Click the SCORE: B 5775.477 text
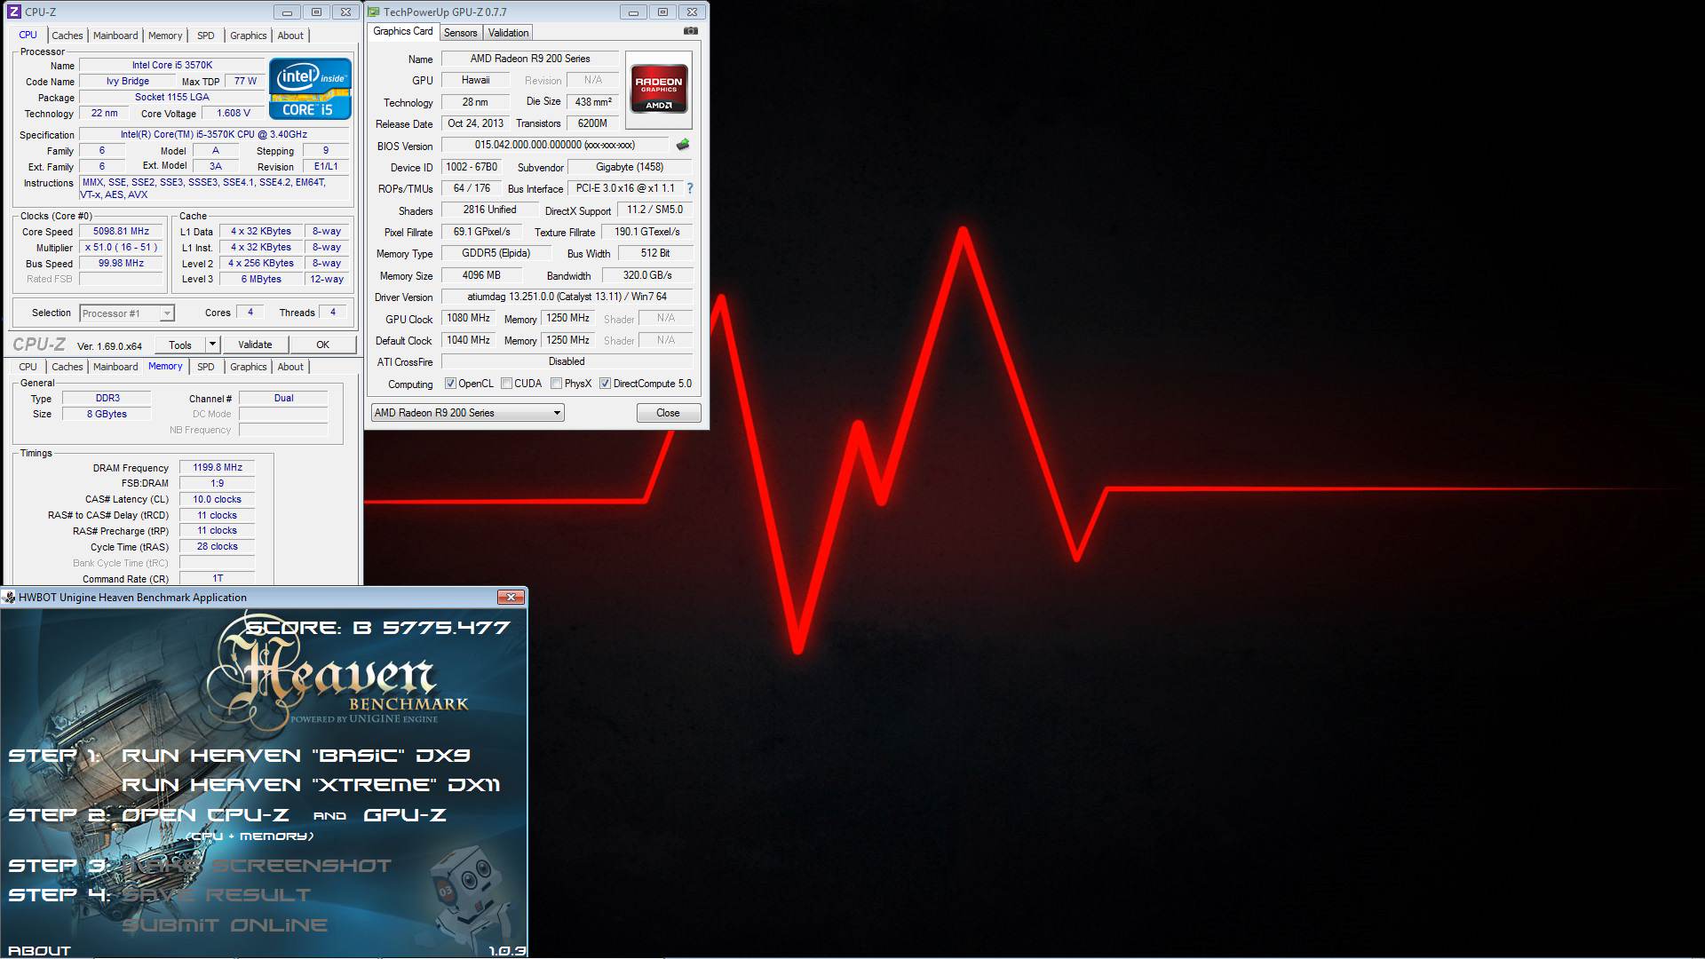1705x959 pixels. click(x=378, y=628)
